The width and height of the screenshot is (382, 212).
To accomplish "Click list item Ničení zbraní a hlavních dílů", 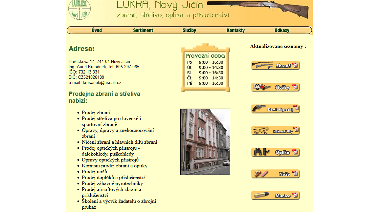I will (119, 142).
